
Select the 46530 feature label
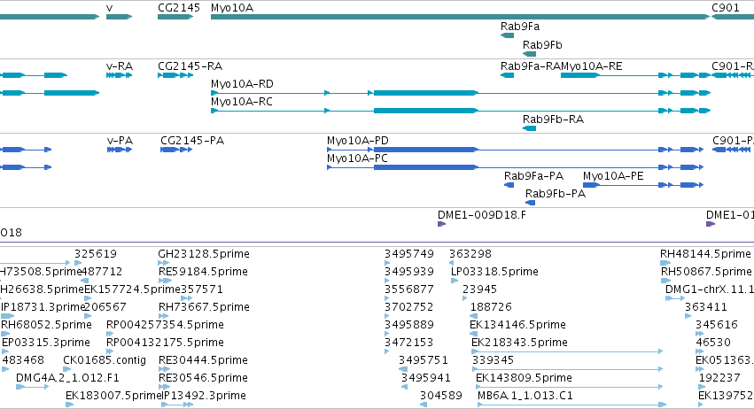click(713, 343)
